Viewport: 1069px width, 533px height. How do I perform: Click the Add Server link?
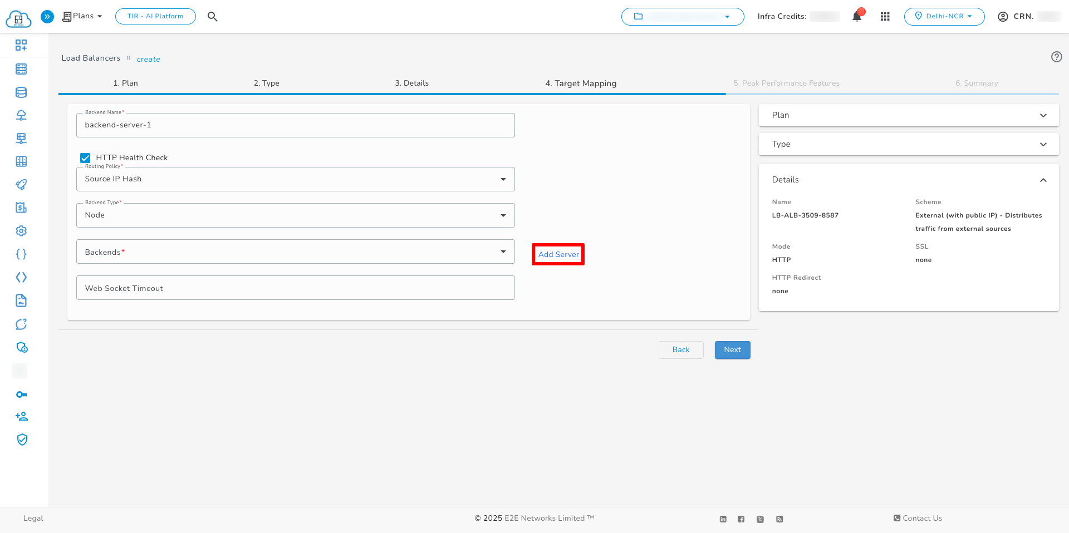[x=558, y=254]
